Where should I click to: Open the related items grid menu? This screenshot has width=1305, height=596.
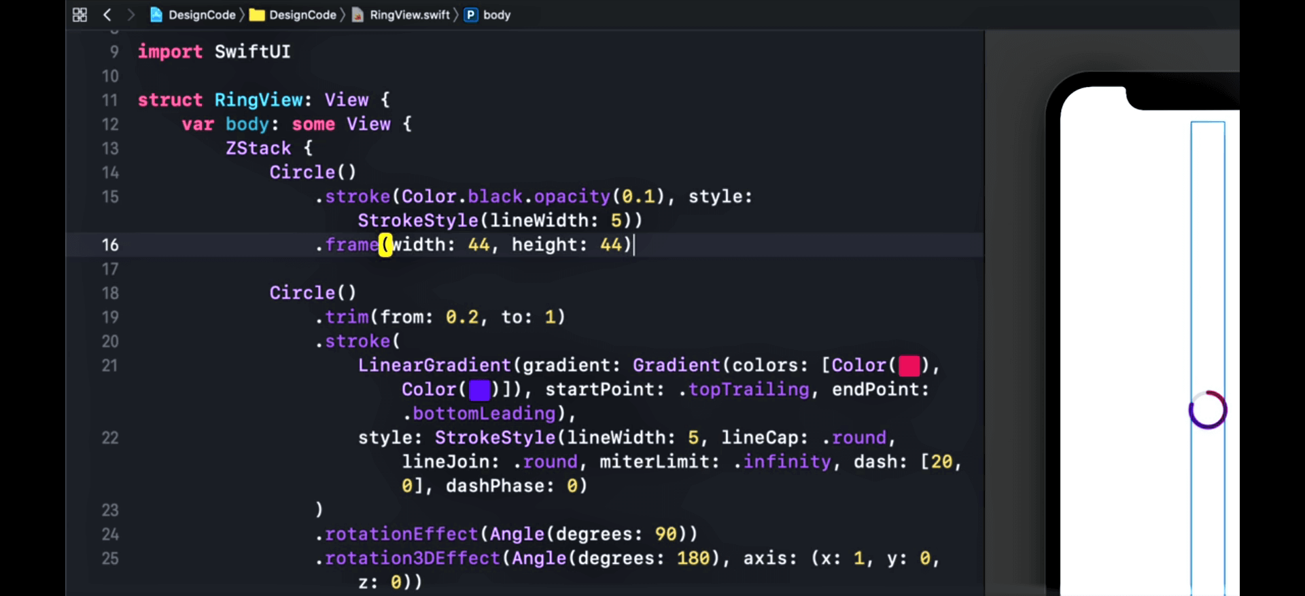(x=80, y=15)
